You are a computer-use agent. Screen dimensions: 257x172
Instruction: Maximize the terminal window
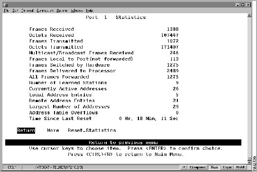tap(243, 5)
